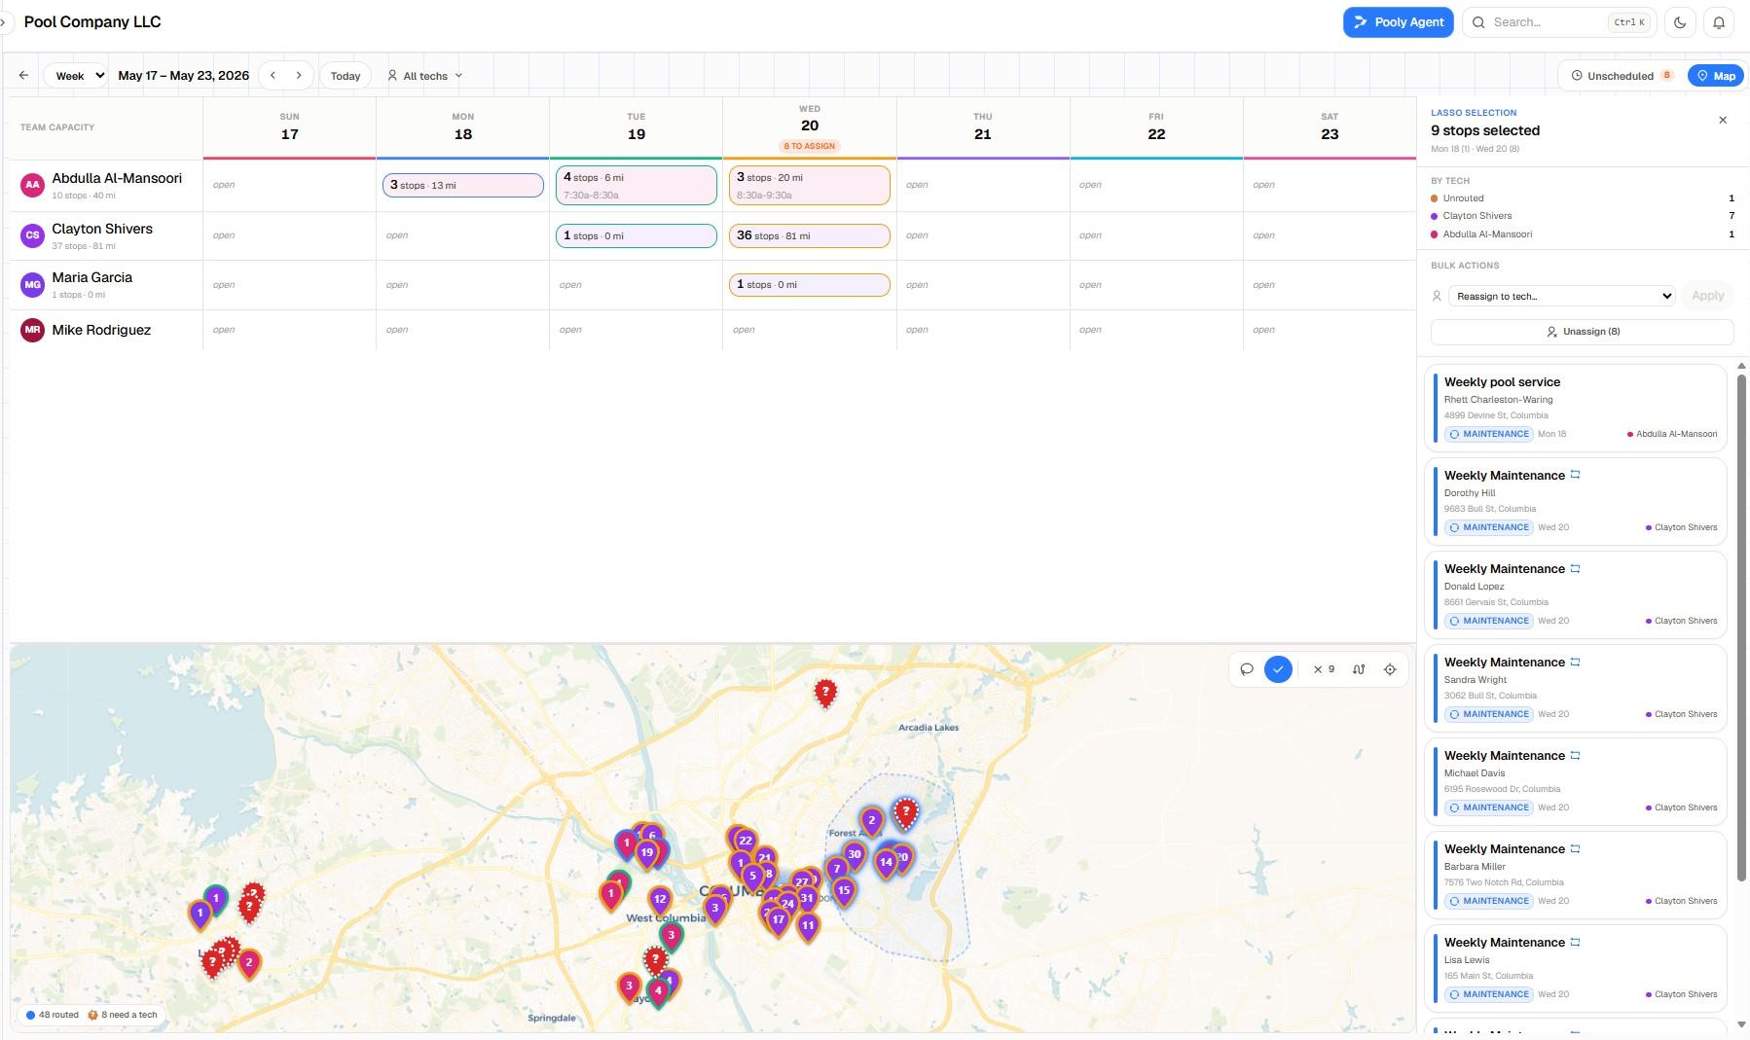Image resolution: width=1750 pixels, height=1040 pixels.
Task: Toggle the Unscheduled panel button
Action: [1621, 75]
